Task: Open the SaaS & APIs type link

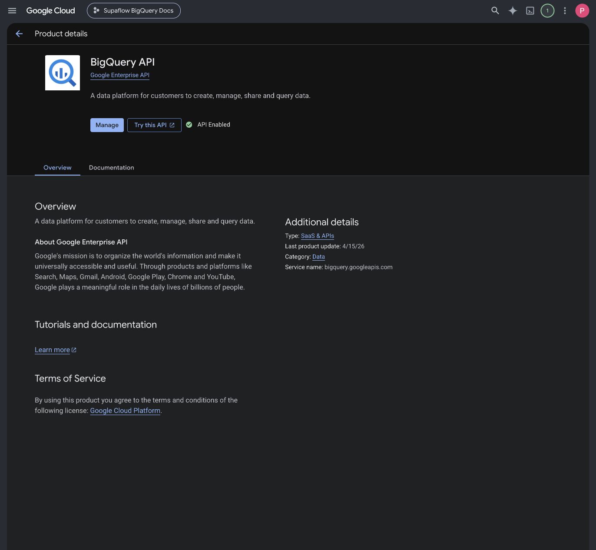Action: [x=318, y=235]
